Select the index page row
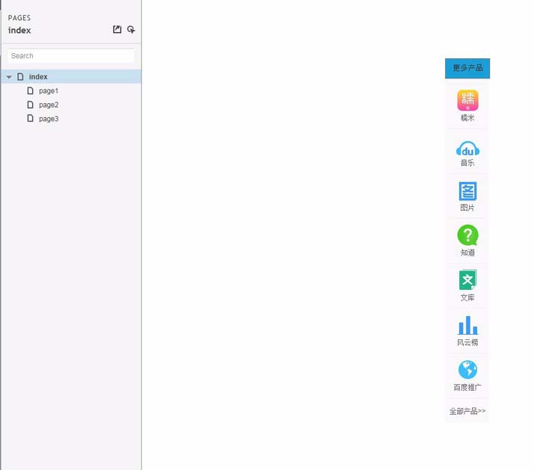534x470 pixels. click(71, 76)
